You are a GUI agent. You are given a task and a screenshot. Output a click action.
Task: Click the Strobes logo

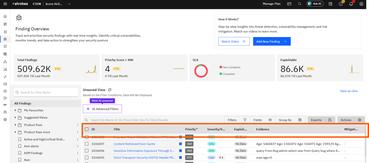point(20,4)
